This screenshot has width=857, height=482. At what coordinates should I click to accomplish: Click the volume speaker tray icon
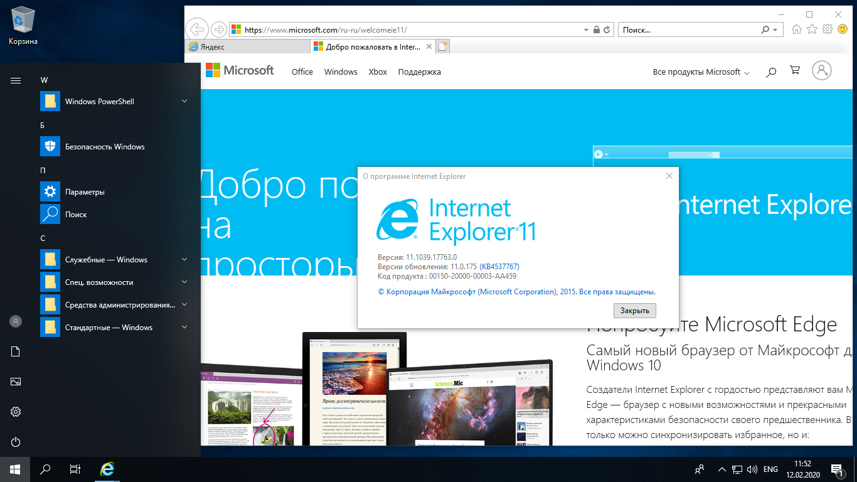click(752, 469)
